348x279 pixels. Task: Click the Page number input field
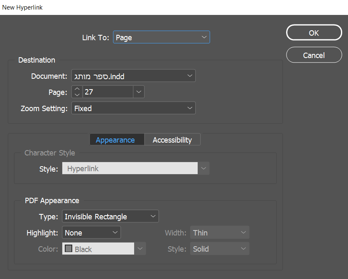pos(108,92)
